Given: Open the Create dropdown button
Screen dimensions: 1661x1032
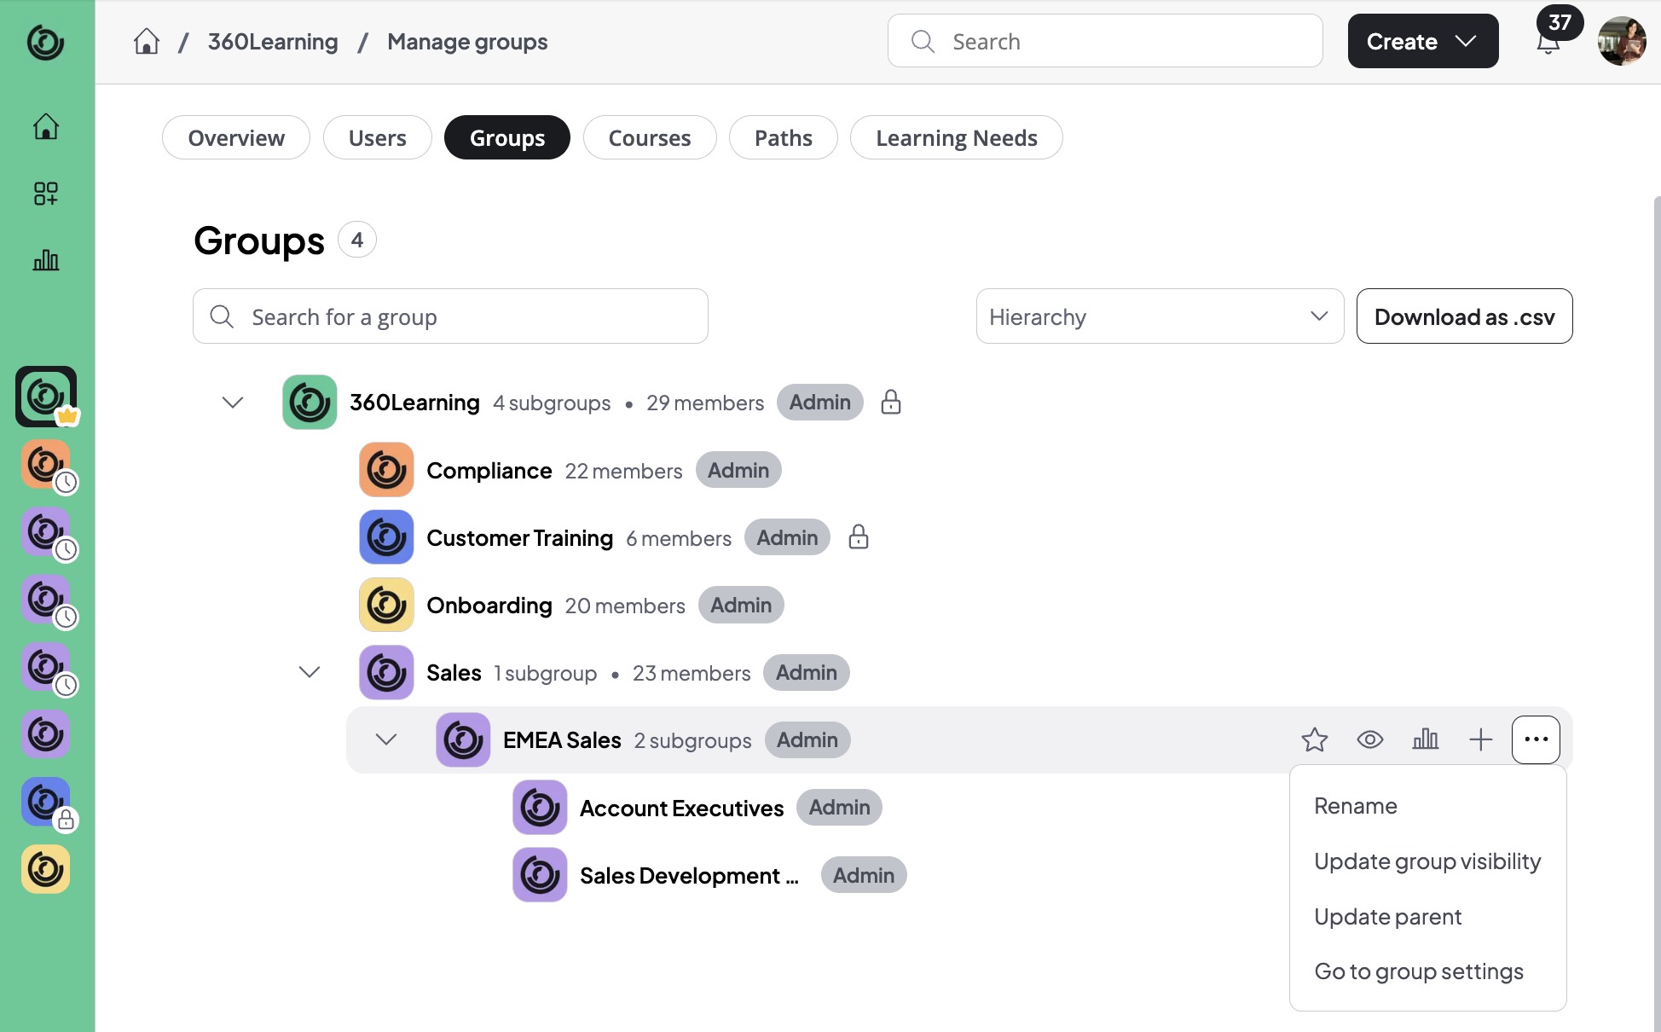Looking at the screenshot, I should [1423, 41].
